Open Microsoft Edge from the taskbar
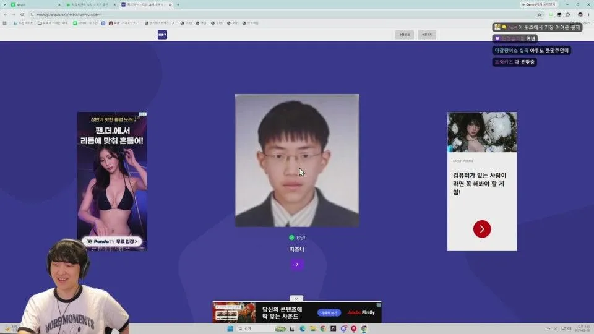594x334 pixels. click(x=303, y=328)
